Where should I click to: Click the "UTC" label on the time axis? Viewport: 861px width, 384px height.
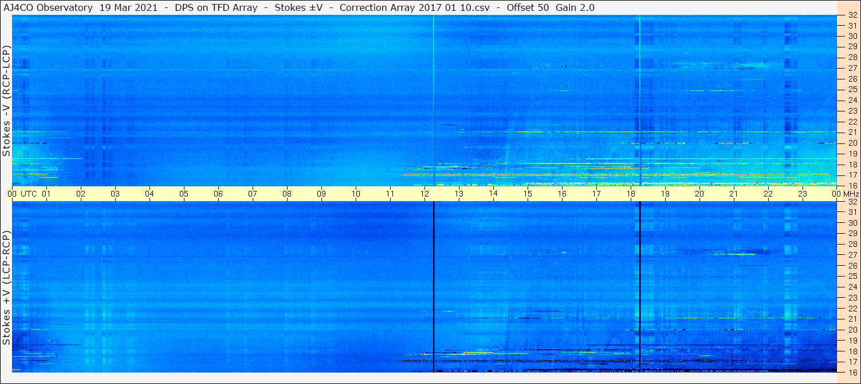click(x=29, y=194)
